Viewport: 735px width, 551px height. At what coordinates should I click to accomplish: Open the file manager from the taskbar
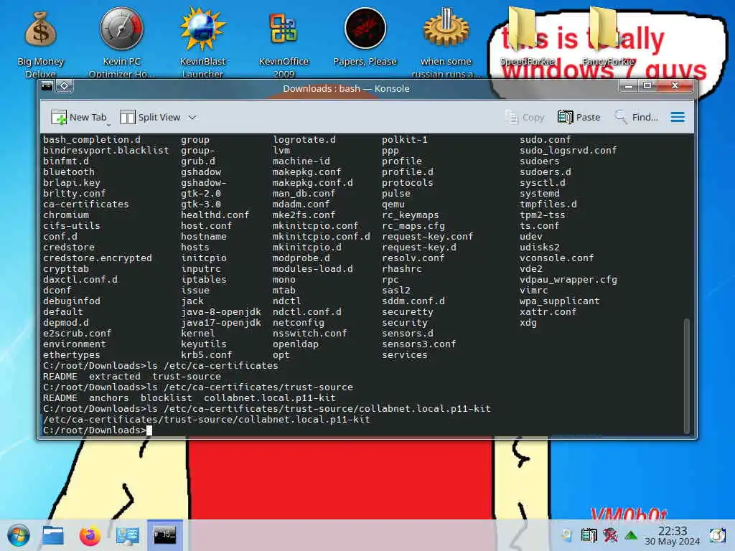point(53,535)
